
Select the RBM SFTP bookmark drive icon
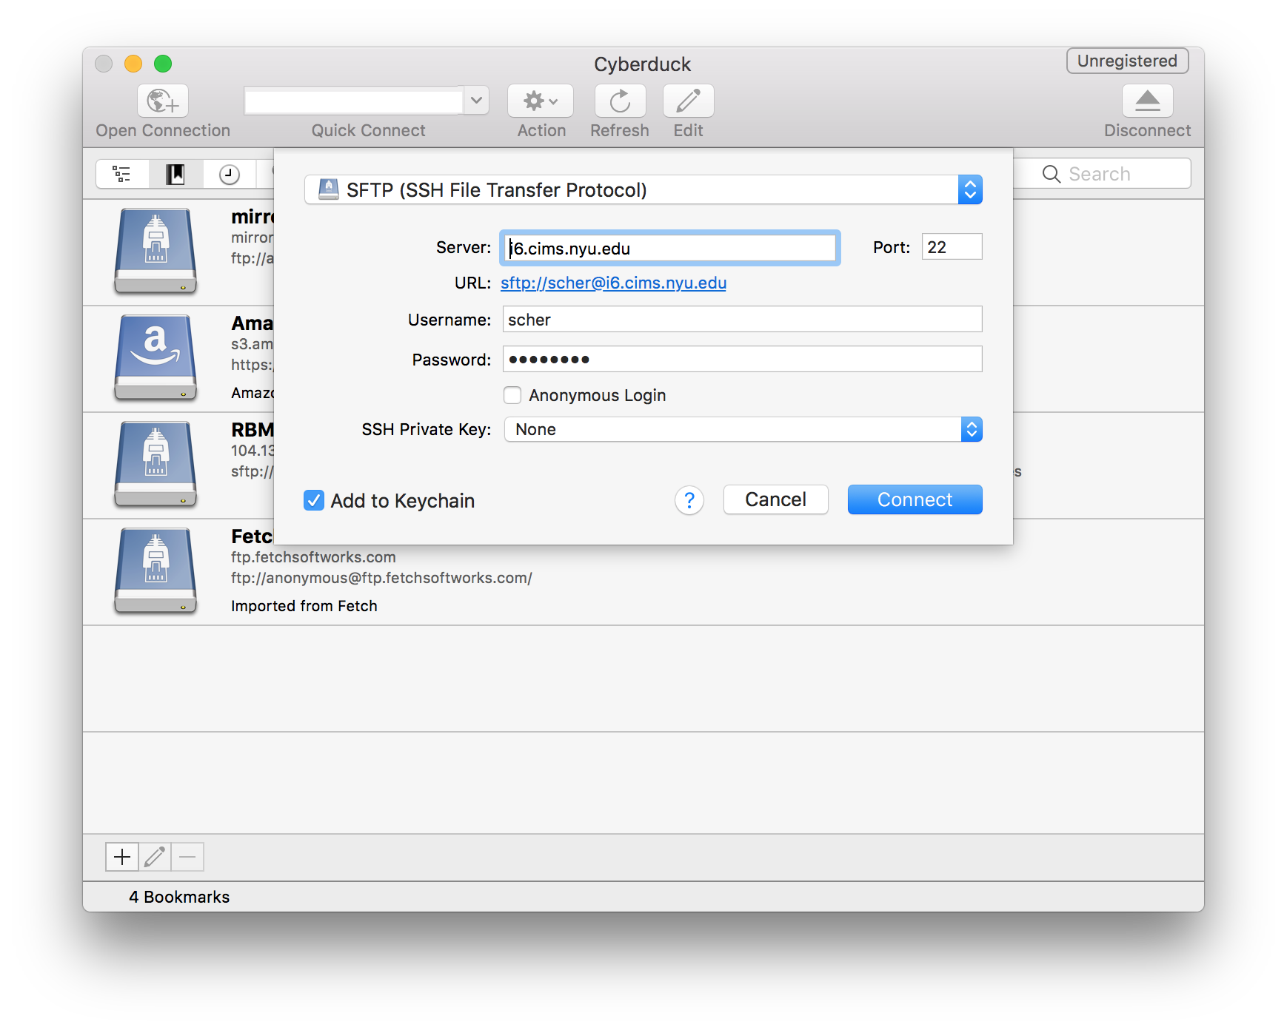(156, 464)
